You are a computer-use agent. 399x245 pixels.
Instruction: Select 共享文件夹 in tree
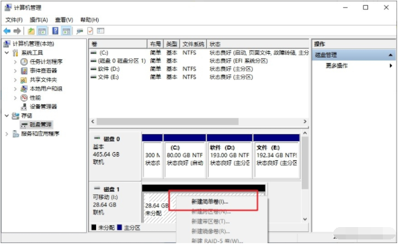point(43,80)
